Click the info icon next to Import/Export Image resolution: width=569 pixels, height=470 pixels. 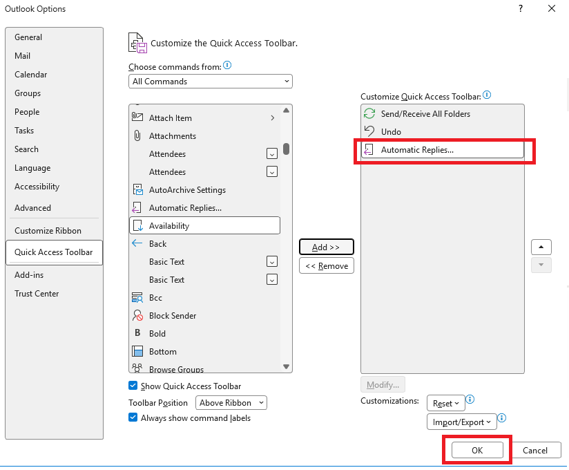(x=502, y=417)
